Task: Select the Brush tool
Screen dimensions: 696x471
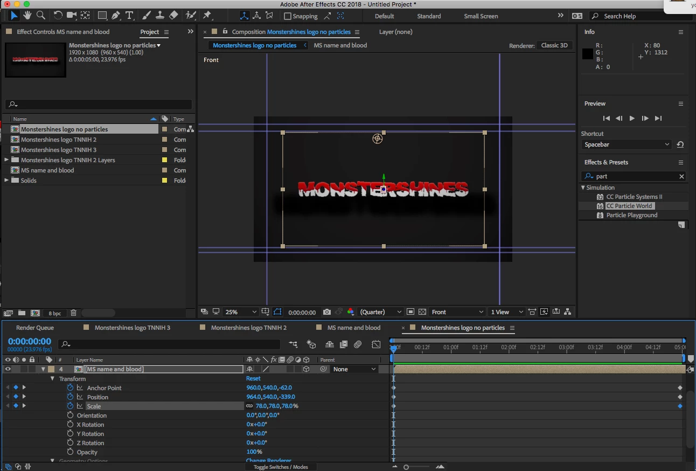Action: 147,16
